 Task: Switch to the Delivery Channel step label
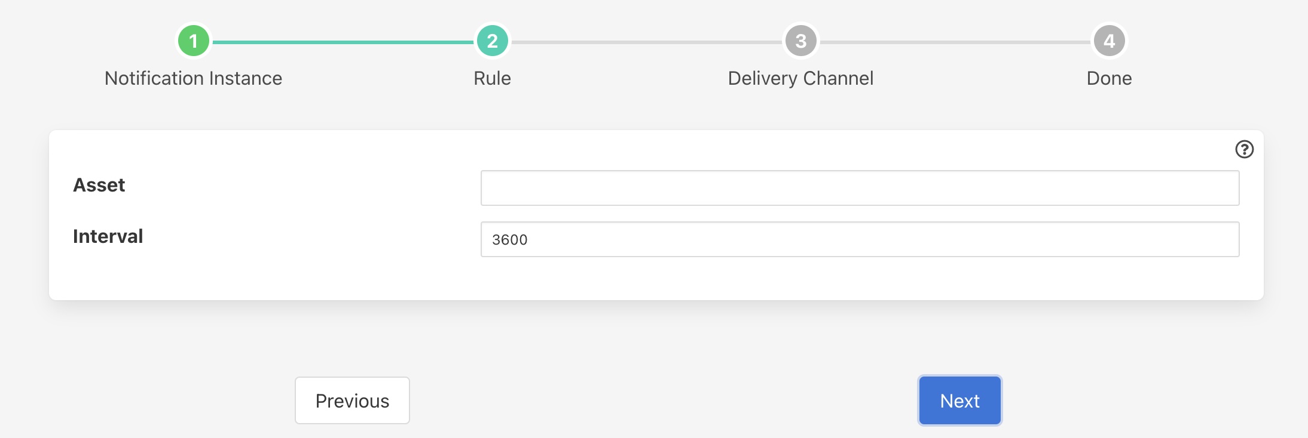800,78
